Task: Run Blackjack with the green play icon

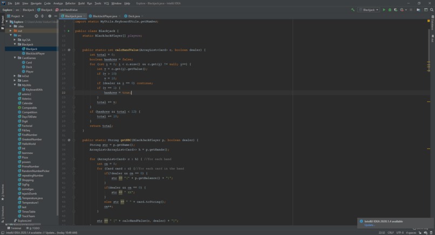Action: (384, 10)
